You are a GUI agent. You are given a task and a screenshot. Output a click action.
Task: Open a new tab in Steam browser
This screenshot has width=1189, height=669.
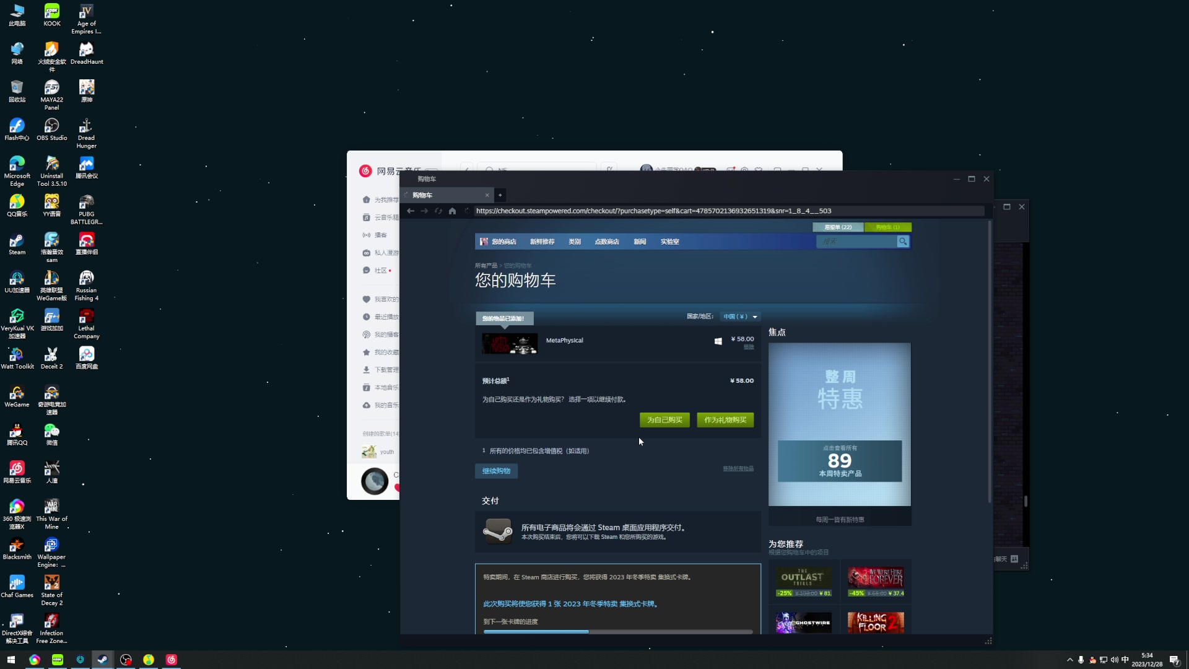[500, 195]
